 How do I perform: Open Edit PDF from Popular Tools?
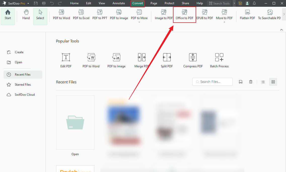click(x=66, y=60)
